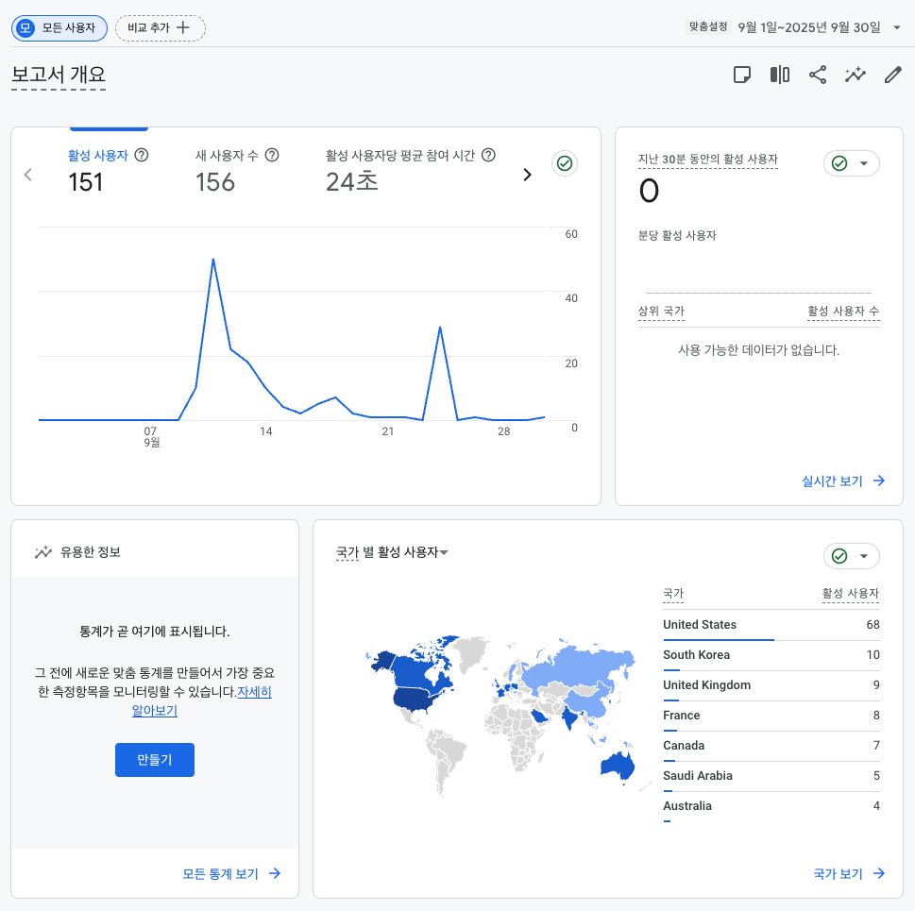Click the right arrow to see more metrics
Viewport: 915px width, 911px height.
(x=527, y=175)
